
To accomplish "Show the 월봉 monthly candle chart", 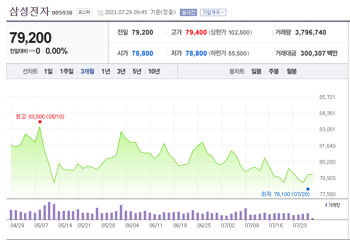I will 291,71.
